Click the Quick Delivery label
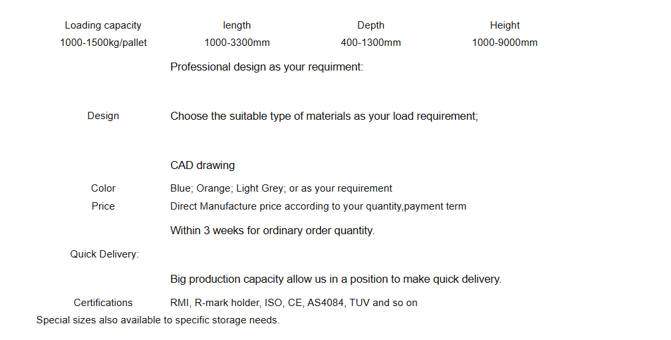 pyautogui.click(x=104, y=254)
